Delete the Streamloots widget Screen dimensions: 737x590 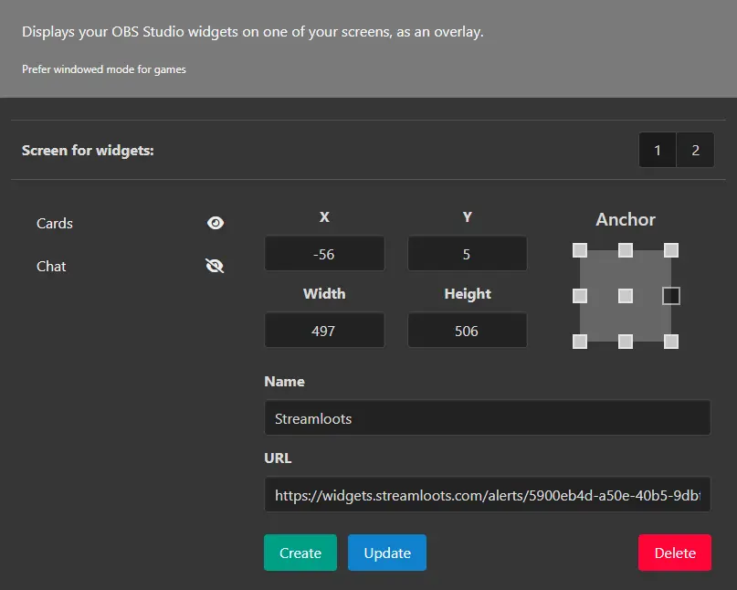[675, 553]
